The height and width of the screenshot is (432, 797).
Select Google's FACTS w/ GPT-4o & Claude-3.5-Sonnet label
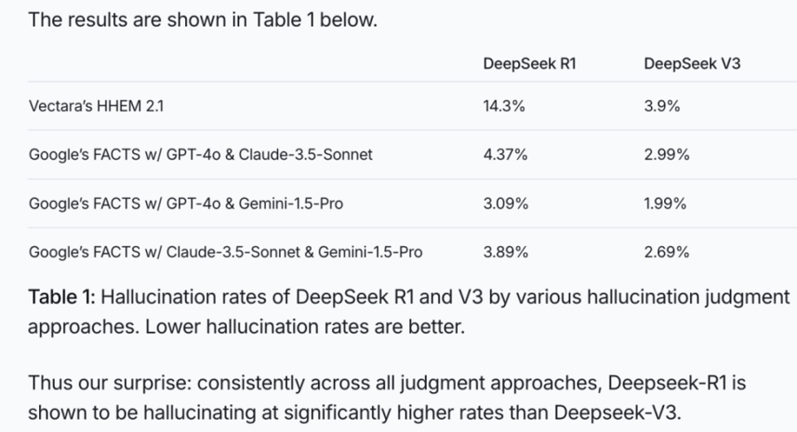click(200, 155)
